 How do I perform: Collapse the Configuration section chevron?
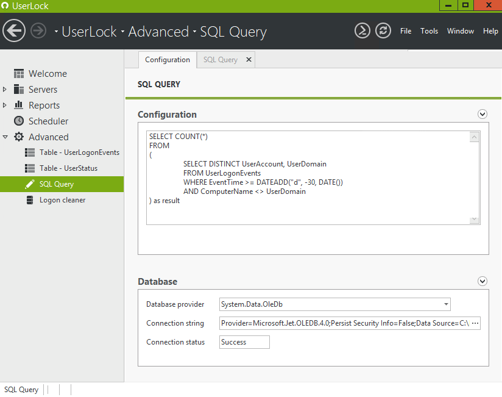pos(482,114)
